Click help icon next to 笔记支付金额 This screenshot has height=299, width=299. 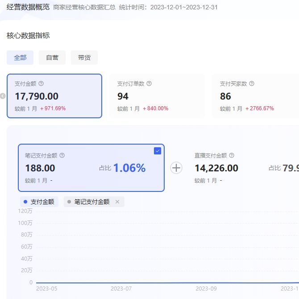click(62, 155)
